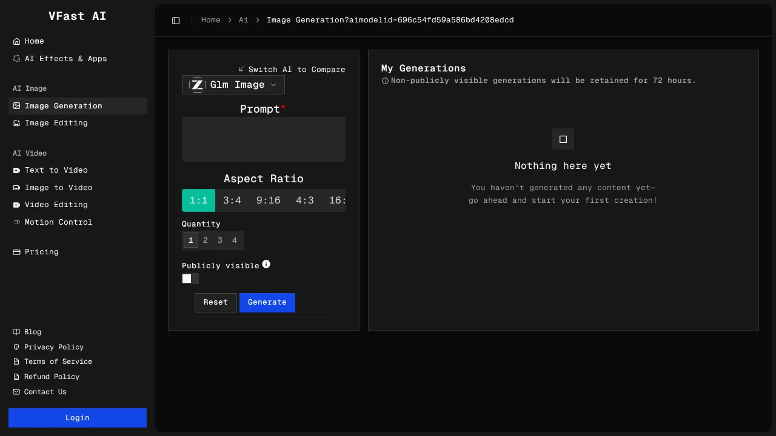
Task: Select Image Generation in the sidebar
Action: (x=64, y=105)
